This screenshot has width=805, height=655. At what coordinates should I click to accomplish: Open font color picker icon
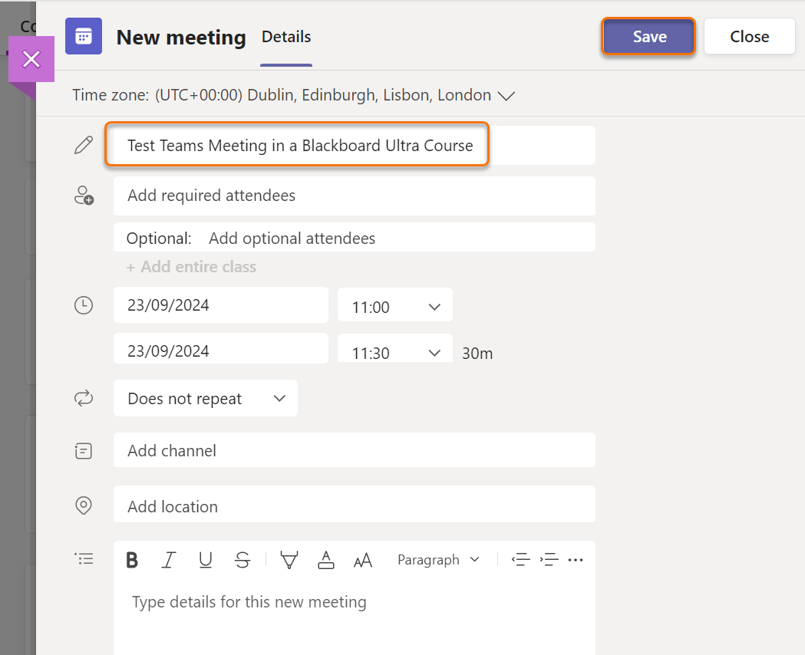pyautogui.click(x=326, y=560)
